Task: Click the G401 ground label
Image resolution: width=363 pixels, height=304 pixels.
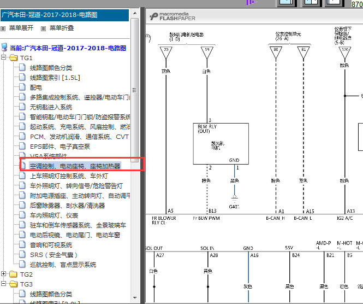Action: [234, 207]
